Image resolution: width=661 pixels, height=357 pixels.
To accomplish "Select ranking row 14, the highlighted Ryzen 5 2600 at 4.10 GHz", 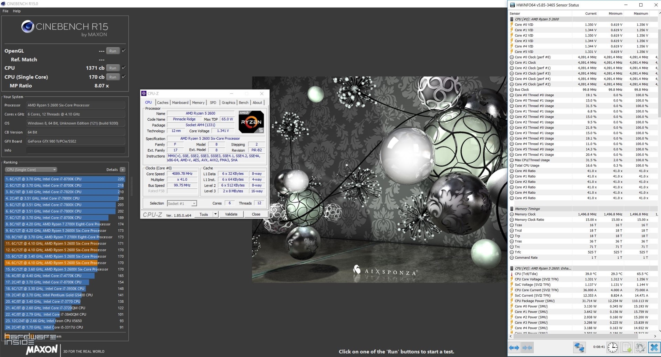I will tap(65, 263).
